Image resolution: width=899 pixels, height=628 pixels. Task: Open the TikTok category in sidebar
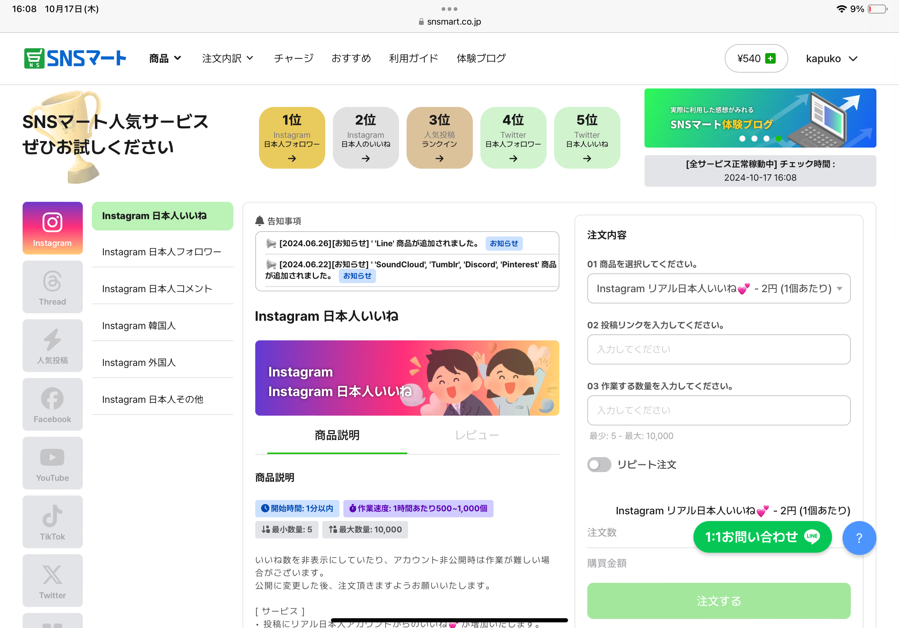[52, 521]
